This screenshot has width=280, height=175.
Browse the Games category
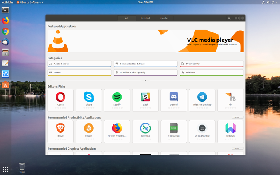79,72
